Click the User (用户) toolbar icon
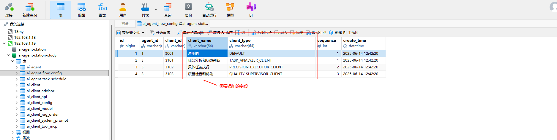Viewport: 557px width, 140px height. (x=123, y=10)
